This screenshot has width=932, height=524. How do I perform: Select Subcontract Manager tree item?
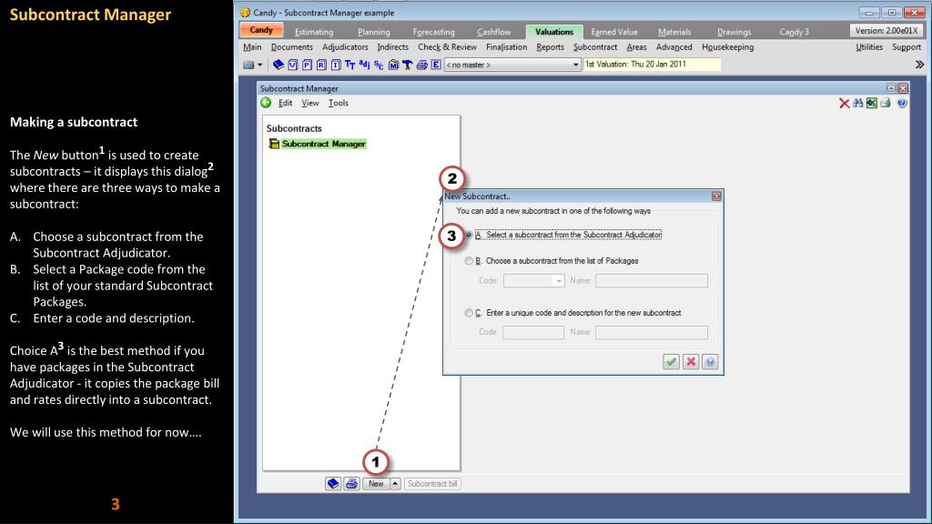coord(323,144)
